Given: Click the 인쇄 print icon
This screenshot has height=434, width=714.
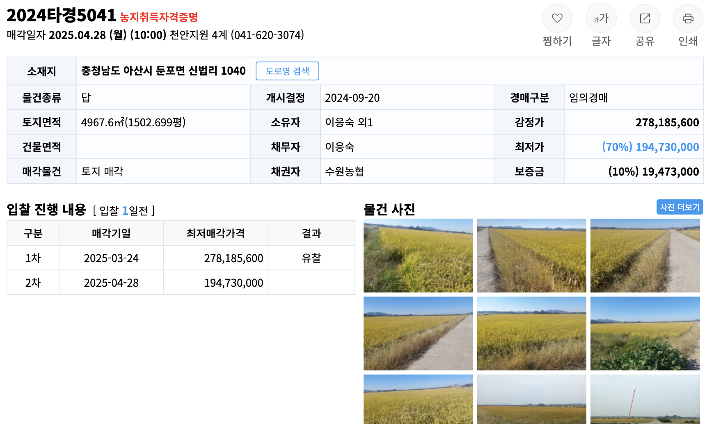Looking at the screenshot, I should pos(688,18).
